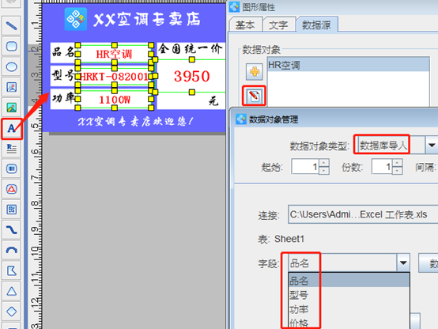Viewport: 438px width, 329px height.
Task: Click the HRKT-082001 model text on label
Action: pyautogui.click(x=114, y=76)
